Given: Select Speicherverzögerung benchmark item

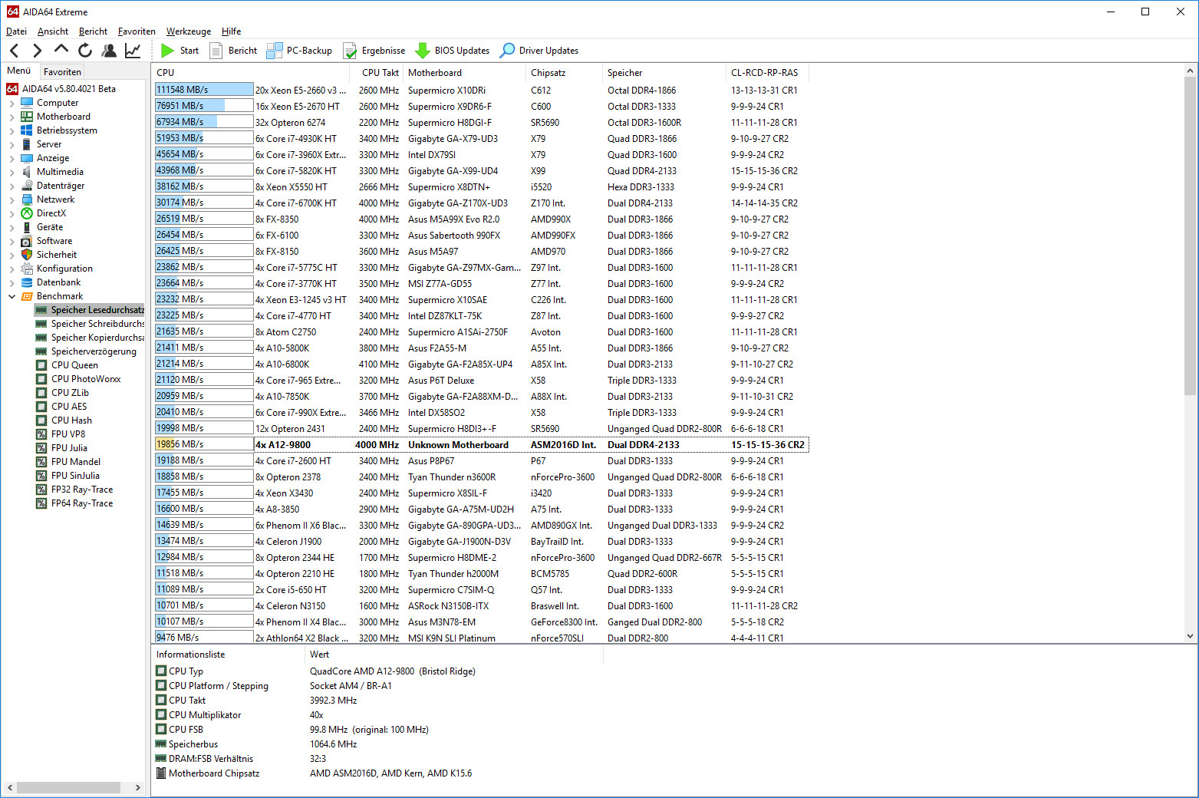Looking at the screenshot, I should [93, 351].
